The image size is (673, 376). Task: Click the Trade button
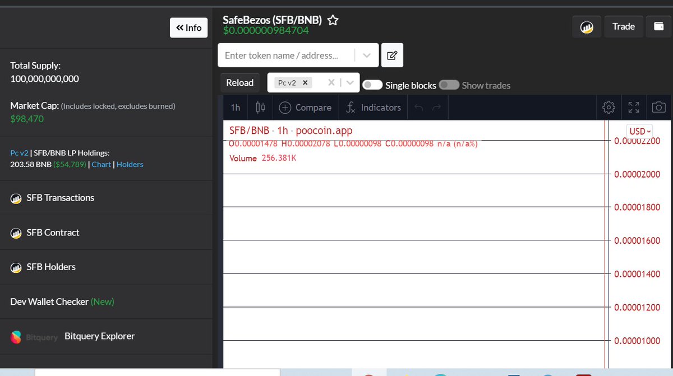point(624,26)
